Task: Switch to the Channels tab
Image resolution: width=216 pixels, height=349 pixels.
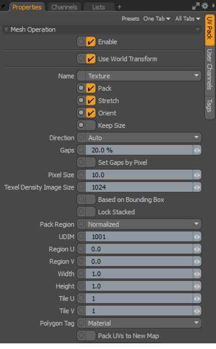Action: coord(64,7)
